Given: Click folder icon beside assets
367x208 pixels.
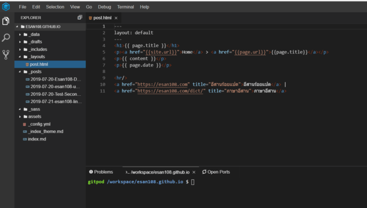Looking at the screenshot, I should [x=25, y=117].
